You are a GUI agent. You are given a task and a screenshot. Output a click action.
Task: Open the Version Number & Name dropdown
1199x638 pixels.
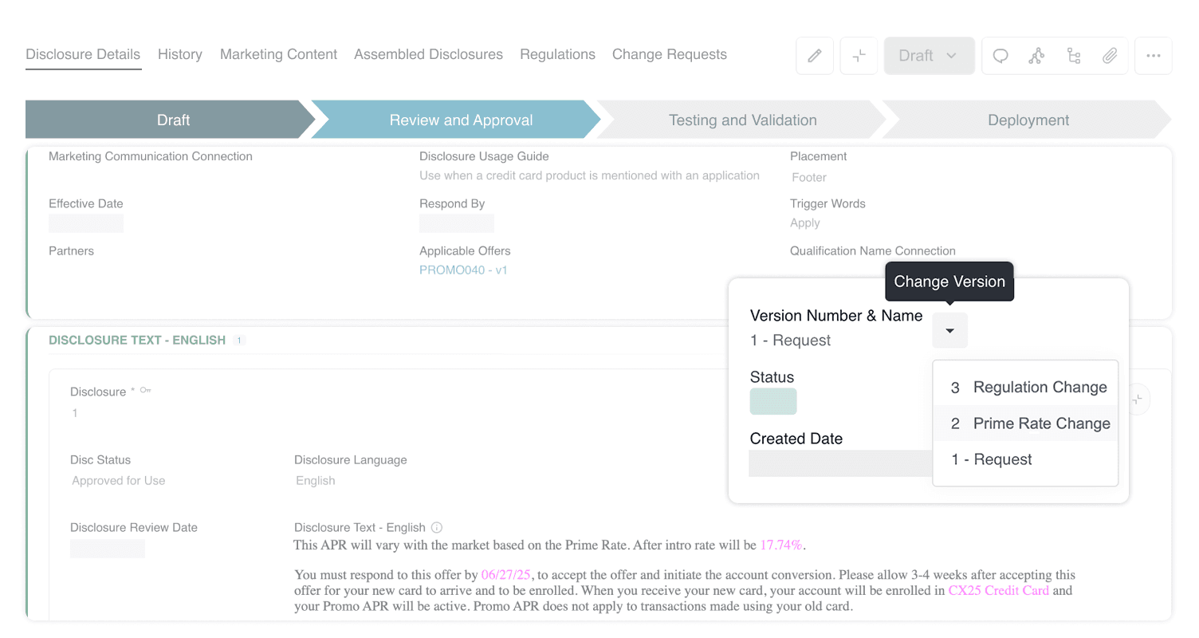click(x=949, y=329)
